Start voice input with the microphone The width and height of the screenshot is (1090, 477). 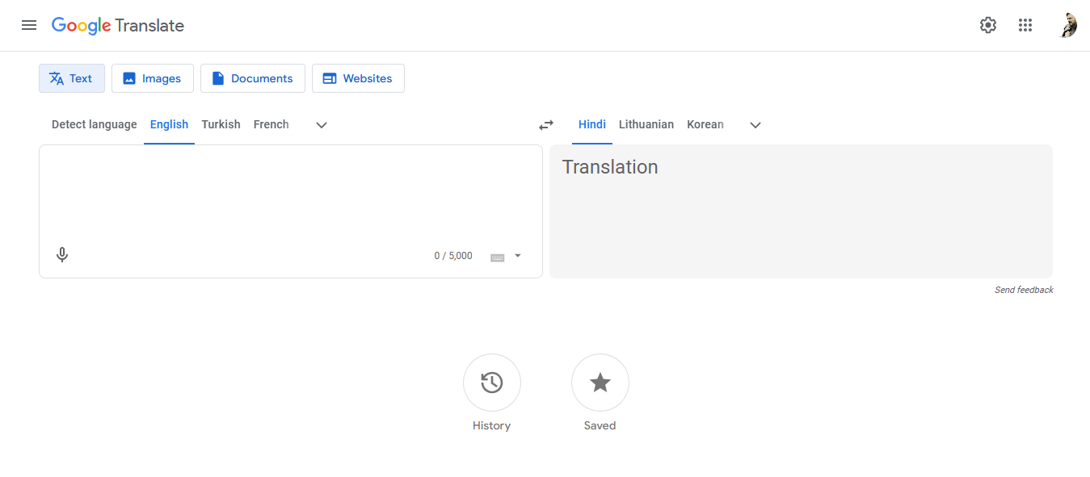(x=62, y=255)
